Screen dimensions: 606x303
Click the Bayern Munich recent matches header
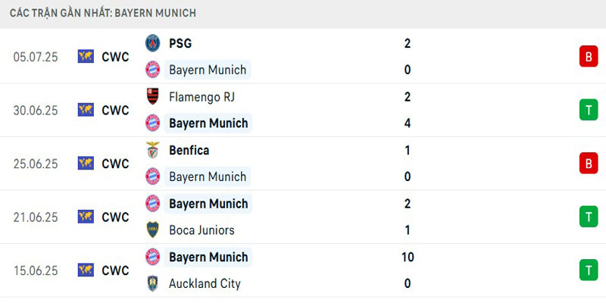pos(103,13)
